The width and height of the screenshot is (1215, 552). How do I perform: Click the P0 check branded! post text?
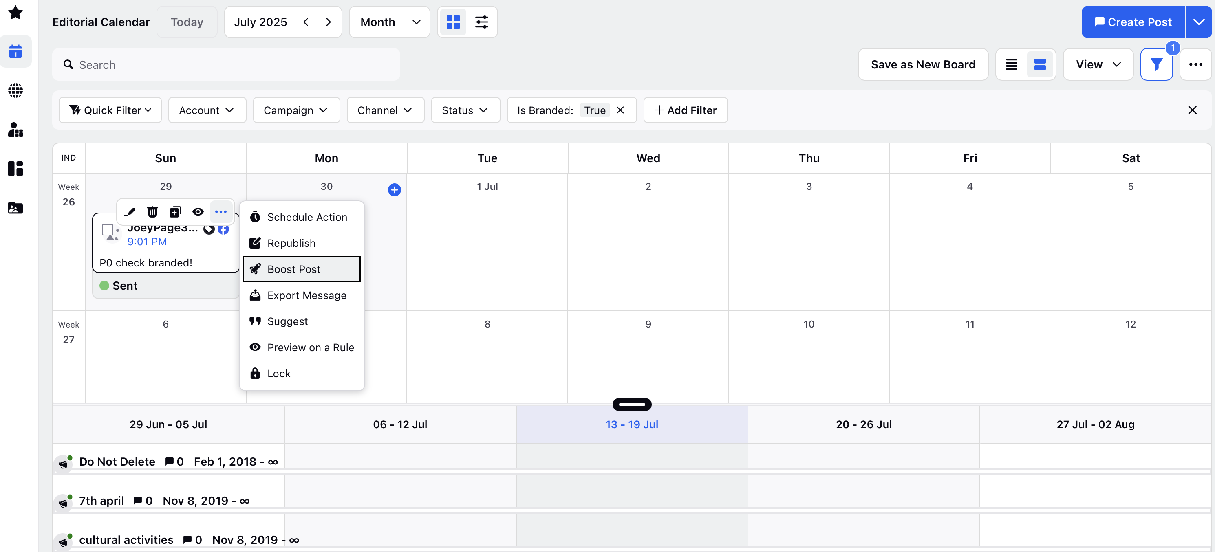click(x=146, y=263)
